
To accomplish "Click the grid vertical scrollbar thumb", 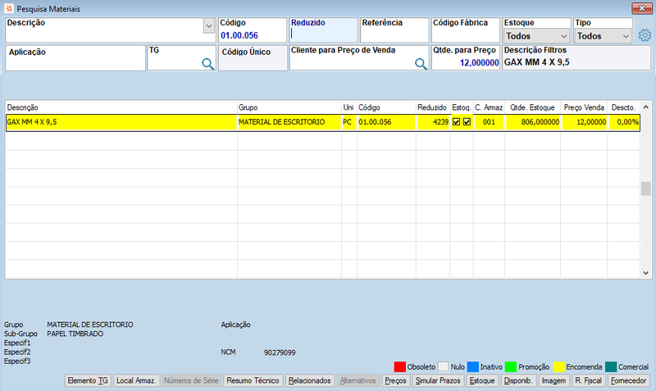I will (x=645, y=189).
